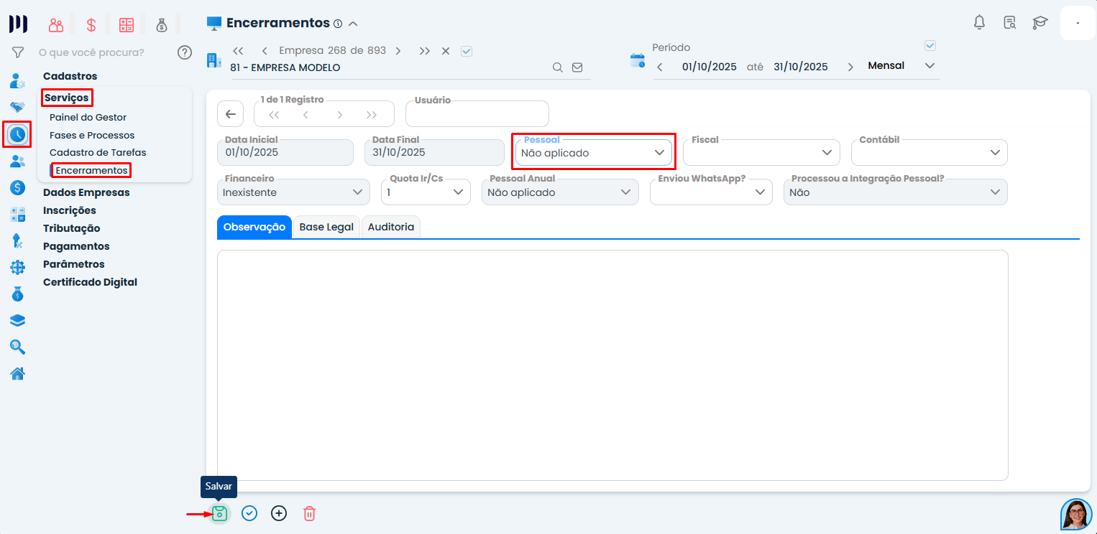Open the handshake sidebar icon
Image resolution: width=1097 pixels, height=534 pixels.
(18, 107)
